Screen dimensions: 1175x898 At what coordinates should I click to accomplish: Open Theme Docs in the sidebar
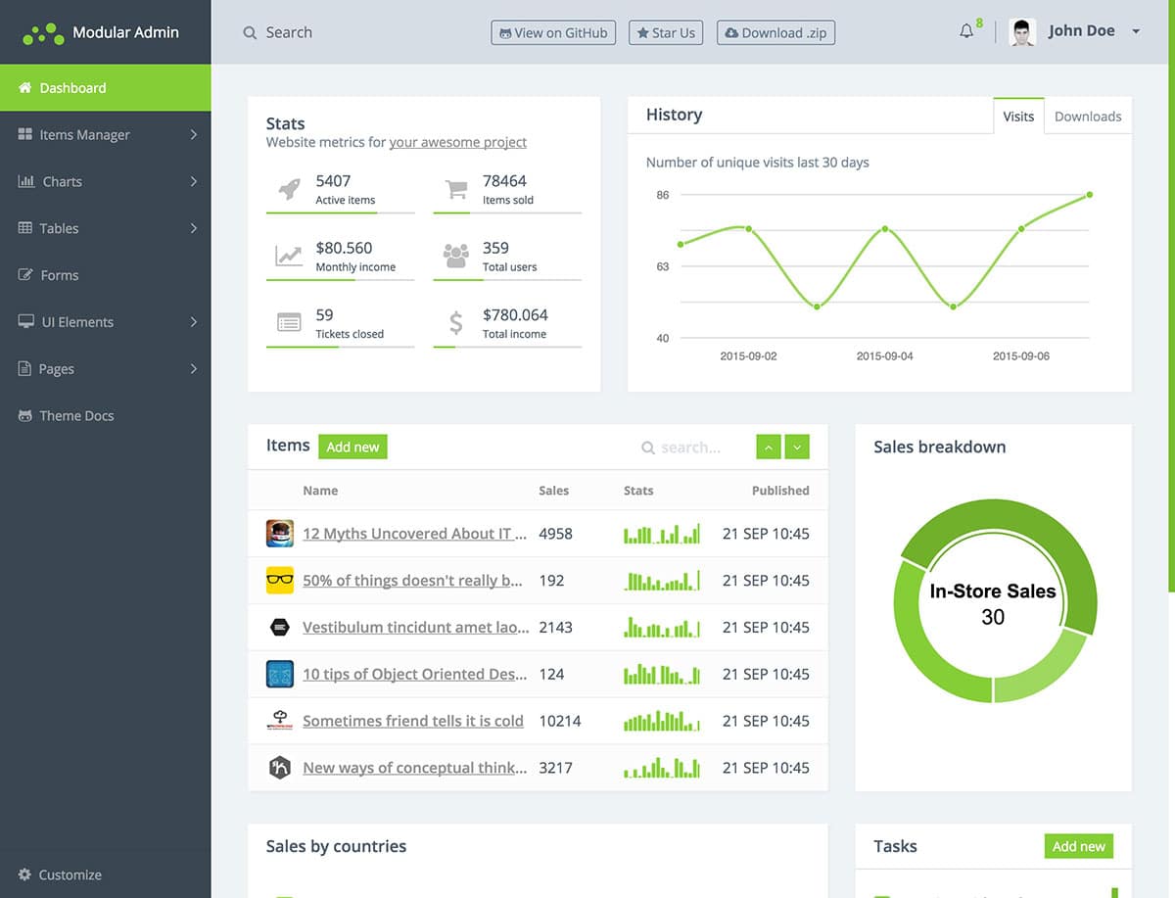[x=76, y=416]
